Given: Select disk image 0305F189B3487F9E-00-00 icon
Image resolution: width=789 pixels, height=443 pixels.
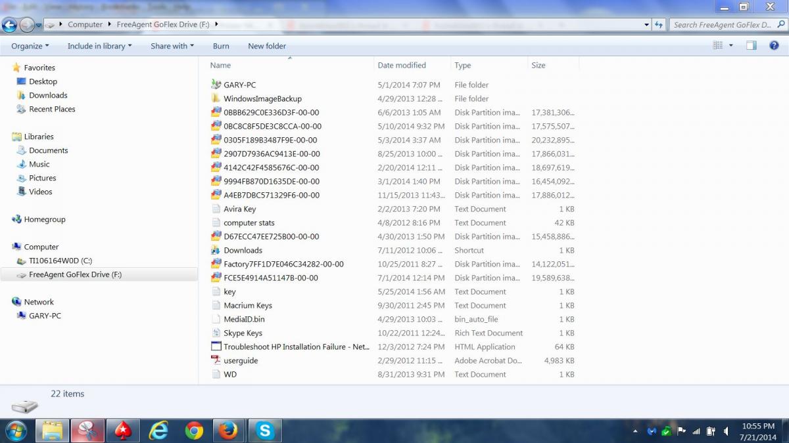Looking at the screenshot, I should click(216, 140).
